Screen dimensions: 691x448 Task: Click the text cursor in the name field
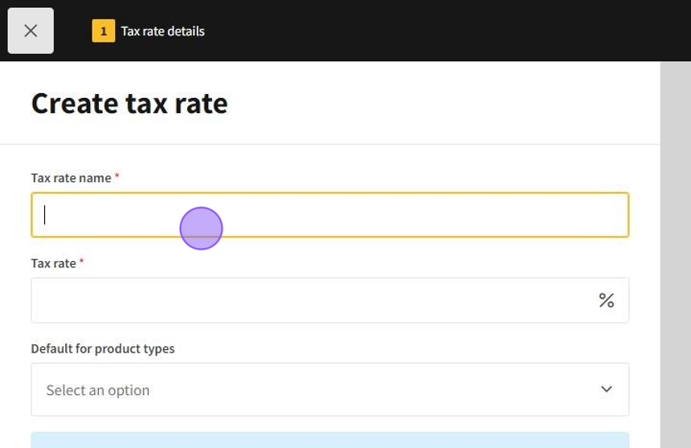point(45,215)
